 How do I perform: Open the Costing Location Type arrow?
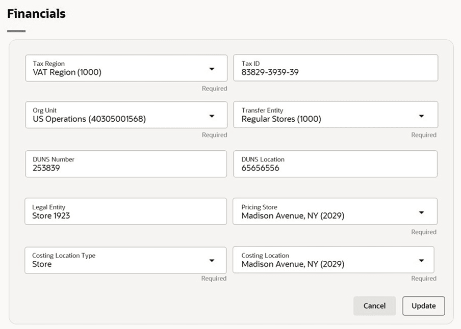[x=212, y=261]
